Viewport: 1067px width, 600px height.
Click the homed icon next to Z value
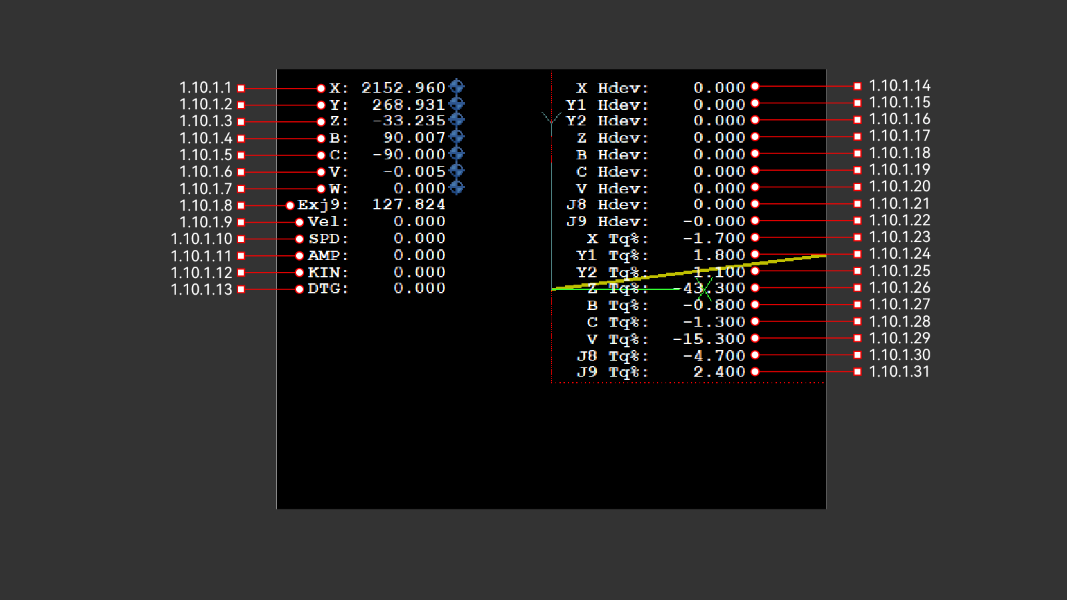click(457, 120)
